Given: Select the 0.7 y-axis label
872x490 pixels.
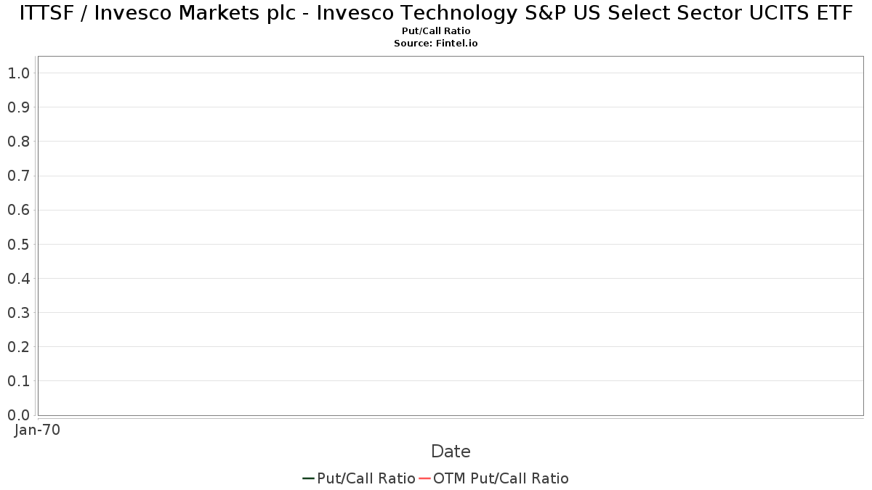Looking at the screenshot, I should pyautogui.click(x=18, y=176).
